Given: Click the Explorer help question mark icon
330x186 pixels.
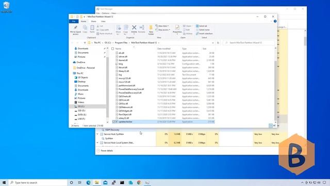Looking at the screenshot, I should point(275,21).
